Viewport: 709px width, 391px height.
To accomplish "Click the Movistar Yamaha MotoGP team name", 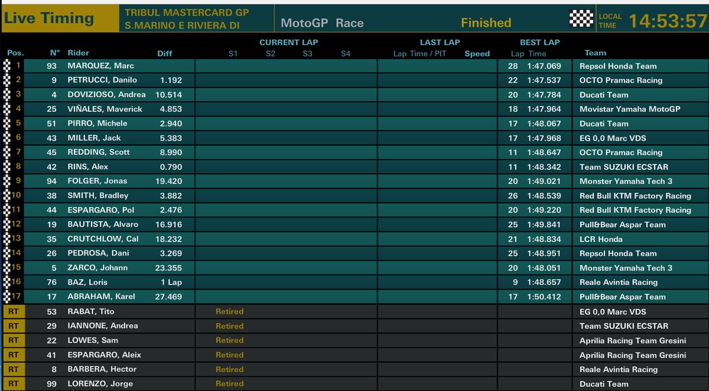I will [x=630, y=109].
